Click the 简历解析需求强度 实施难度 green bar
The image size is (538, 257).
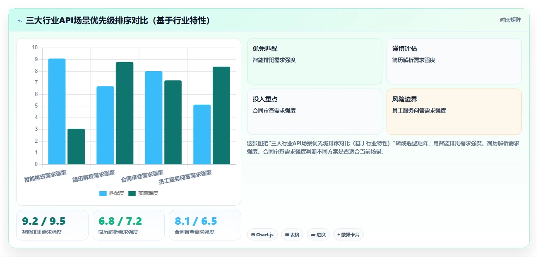(125, 113)
